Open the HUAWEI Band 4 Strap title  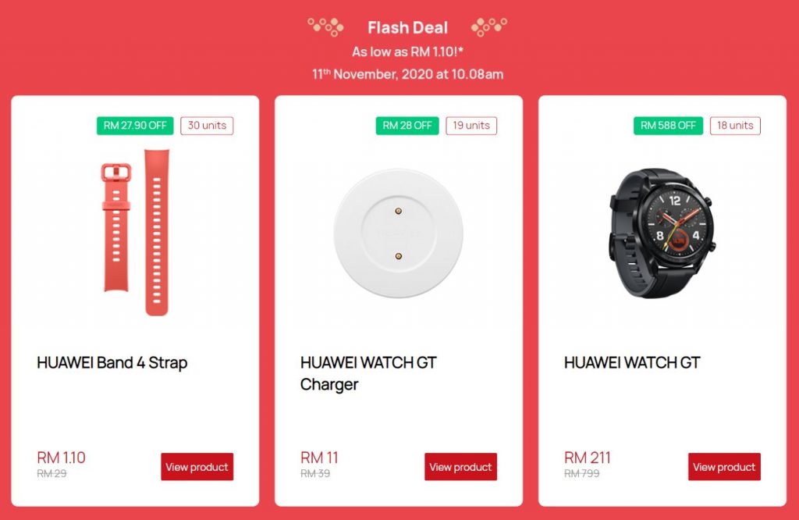[x=112, y=362]
